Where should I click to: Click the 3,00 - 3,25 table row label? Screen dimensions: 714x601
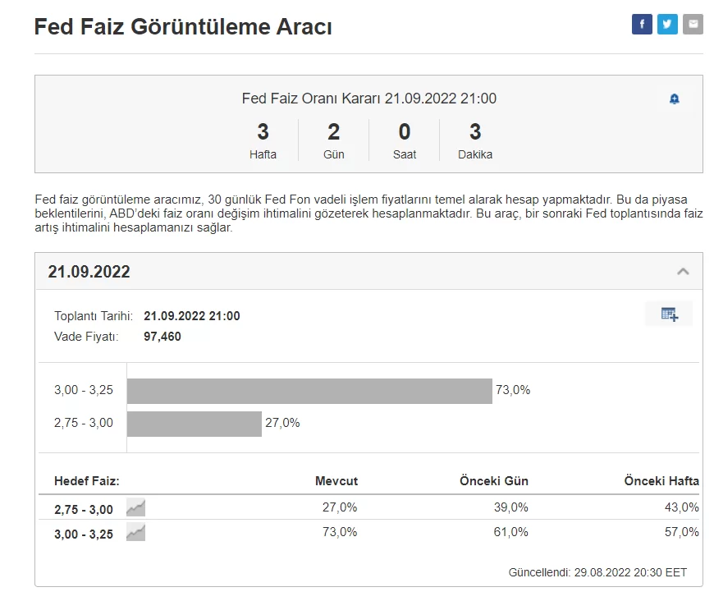(x=84, y=534)
